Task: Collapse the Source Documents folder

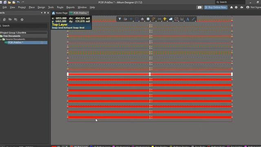Action: (x=1, y=39)
